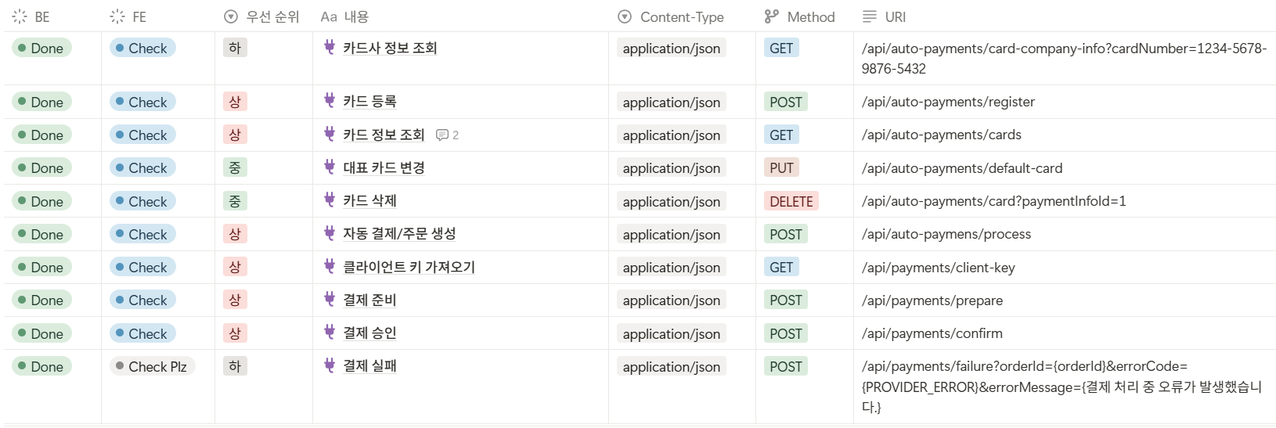Click the plug icon beside 카드 등록
Viewport: 1276px width, 428px height.
click(x=330, y=101)
